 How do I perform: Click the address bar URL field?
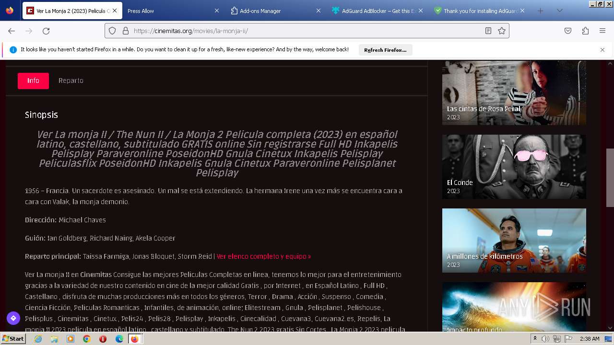point(307,31)
